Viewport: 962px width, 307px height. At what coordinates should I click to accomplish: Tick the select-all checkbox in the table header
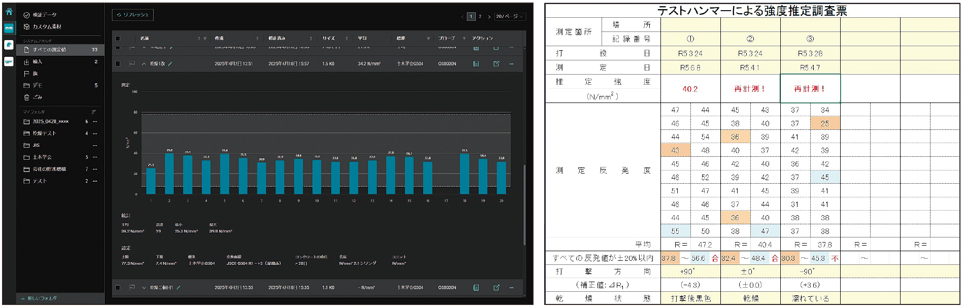(118, 39)
